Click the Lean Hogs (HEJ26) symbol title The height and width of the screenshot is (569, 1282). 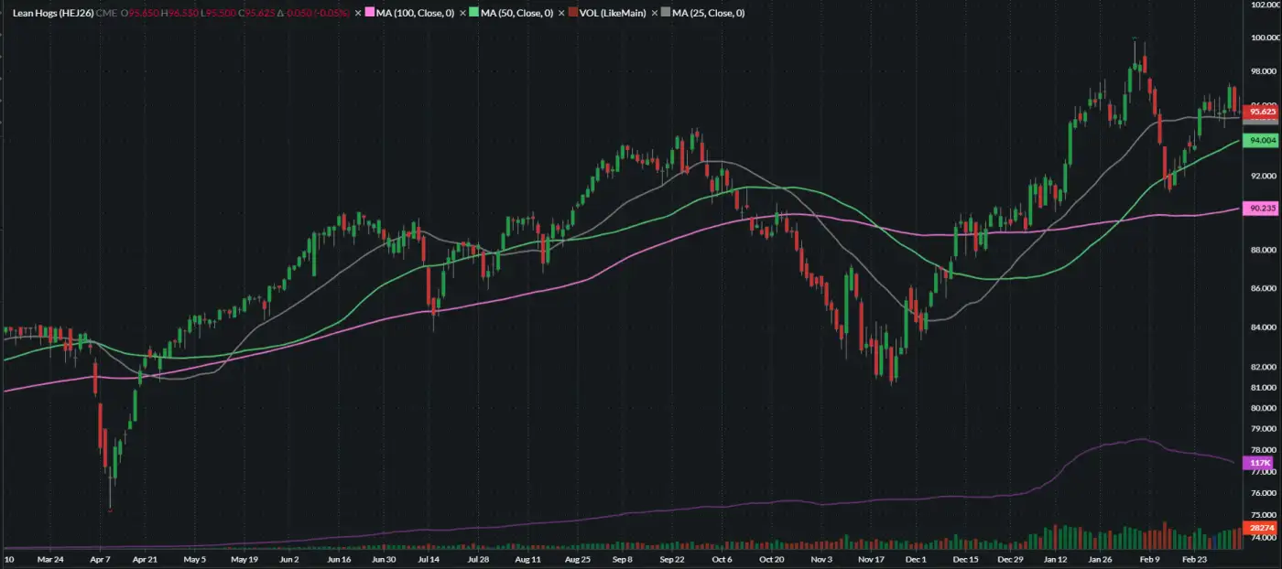pos(53,14)
